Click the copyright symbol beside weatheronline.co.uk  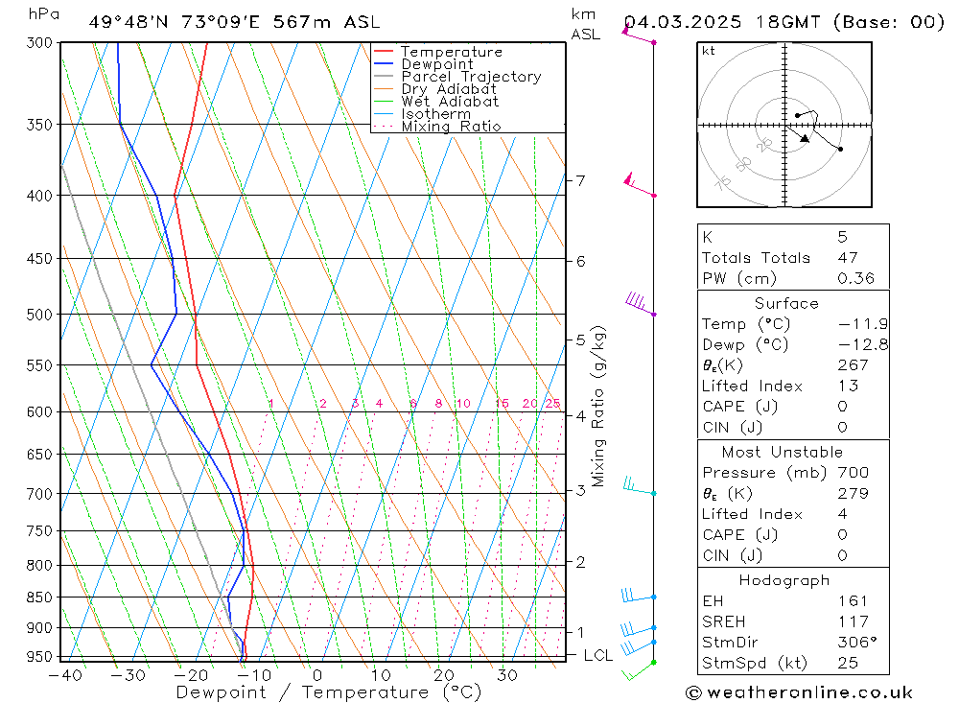695,692
